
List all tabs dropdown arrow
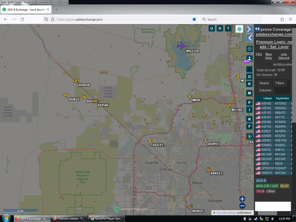[291, 10]
